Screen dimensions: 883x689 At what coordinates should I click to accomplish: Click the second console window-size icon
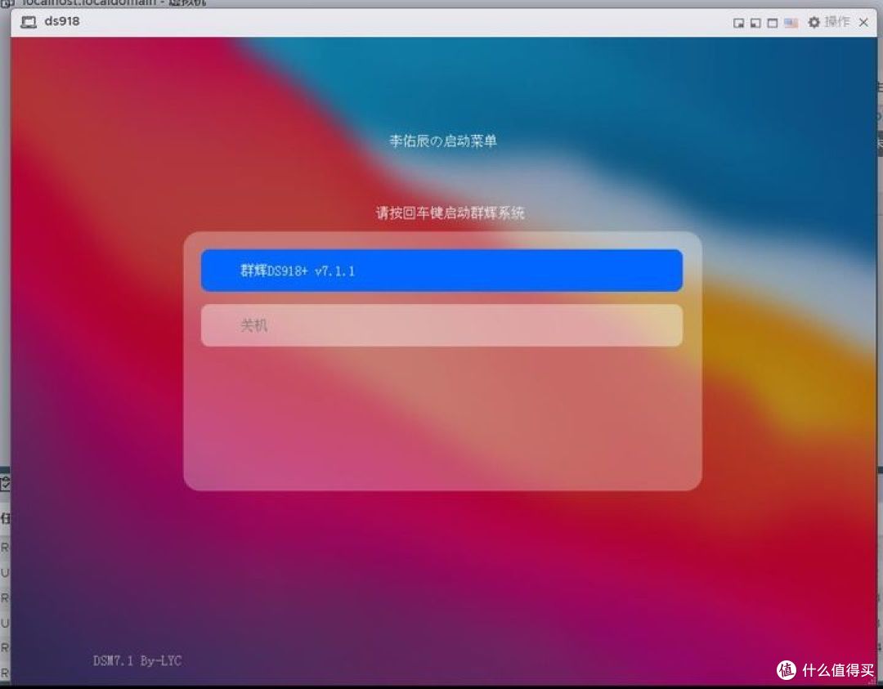coord(755,23)
